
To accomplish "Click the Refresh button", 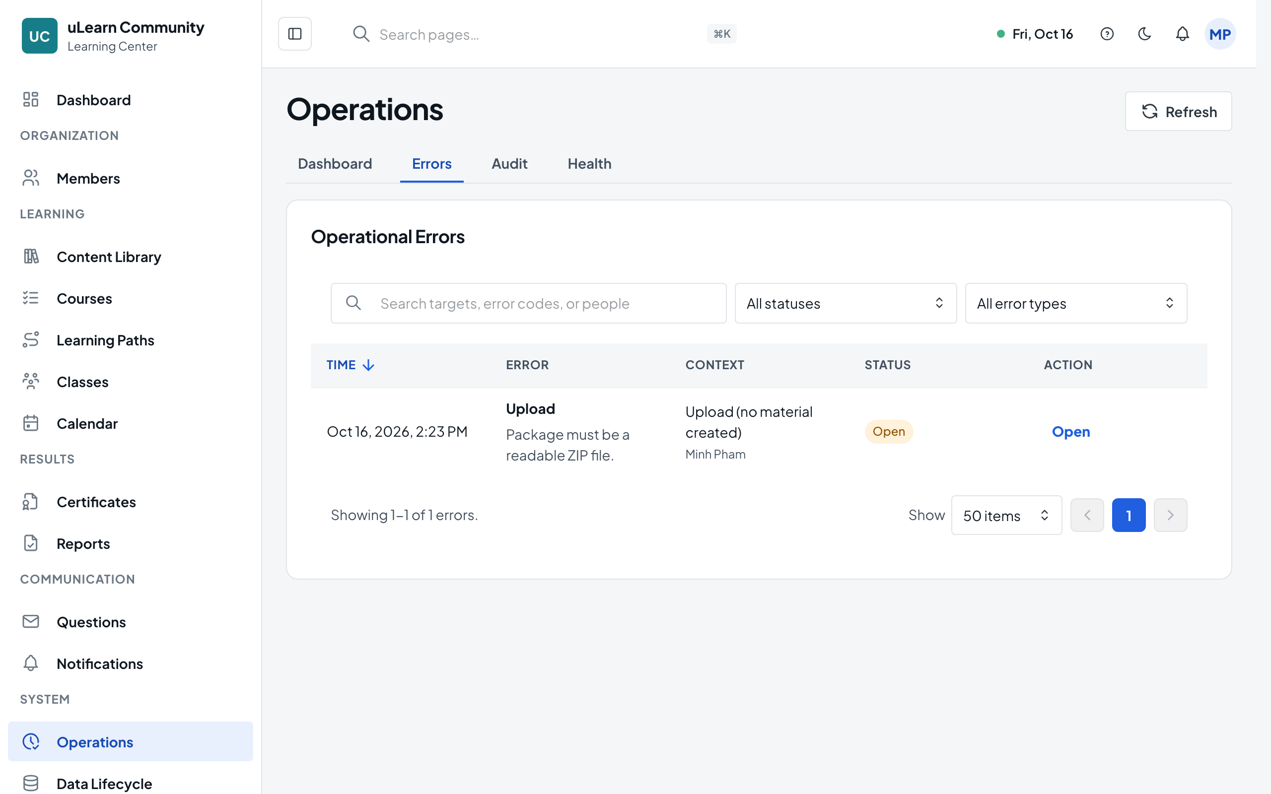I will tap(1178, 111).
